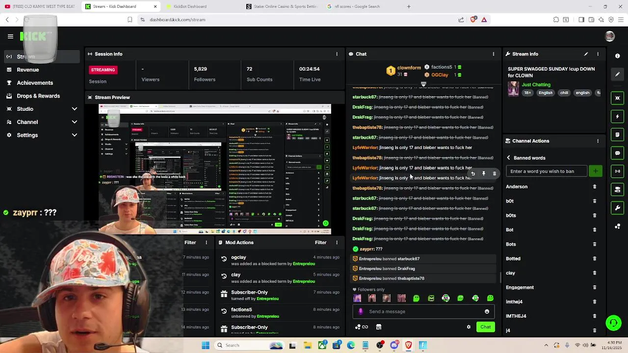The image size is (628, 353).
Task: Send the message with the green Chat button
Action: tap(485, 327)
